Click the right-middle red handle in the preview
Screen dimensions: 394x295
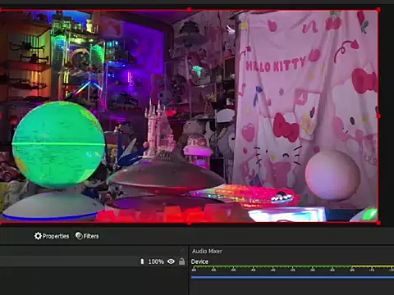coord(378,116)
